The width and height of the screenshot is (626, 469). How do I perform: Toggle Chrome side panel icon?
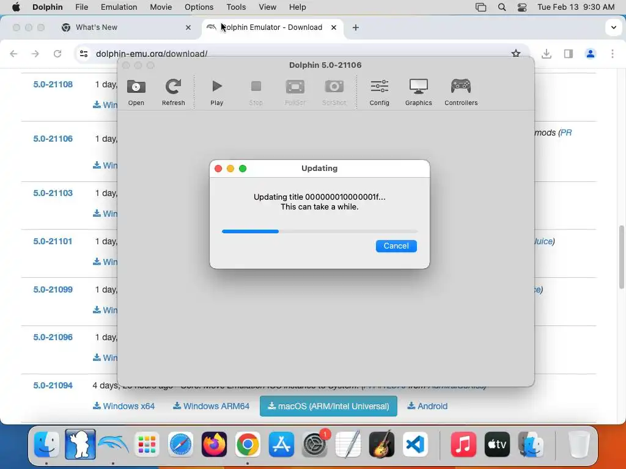[x=569, y=54]
